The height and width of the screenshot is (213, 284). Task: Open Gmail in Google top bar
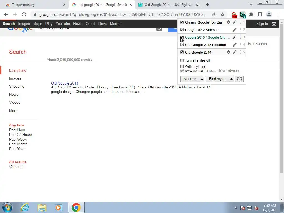90,24
